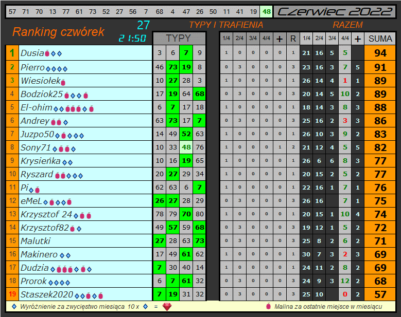Select player name 'Staszek2020'
This screenshot has height=317, width=401.
(47, 294)
